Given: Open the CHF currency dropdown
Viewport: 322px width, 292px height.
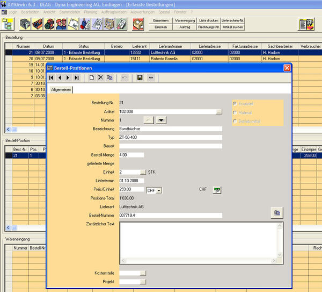Looking at the screenshot, I should point(159,190).
